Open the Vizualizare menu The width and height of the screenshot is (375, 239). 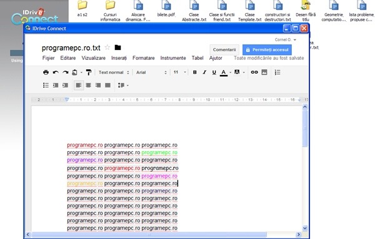coord(94,58)
